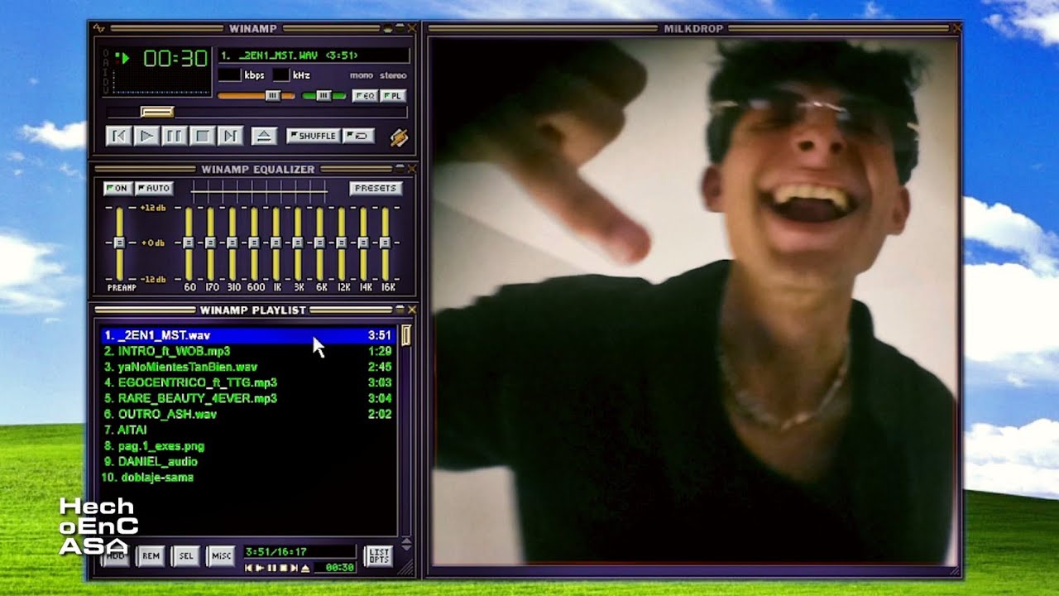Viewport: 1059px width, 596px height.
Task: Minimize the Winamp main window
Action: [x=388, y=28]
